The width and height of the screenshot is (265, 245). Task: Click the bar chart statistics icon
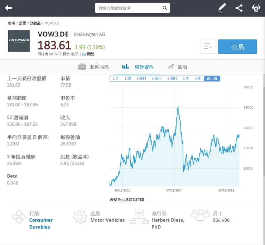pos(125,66)
